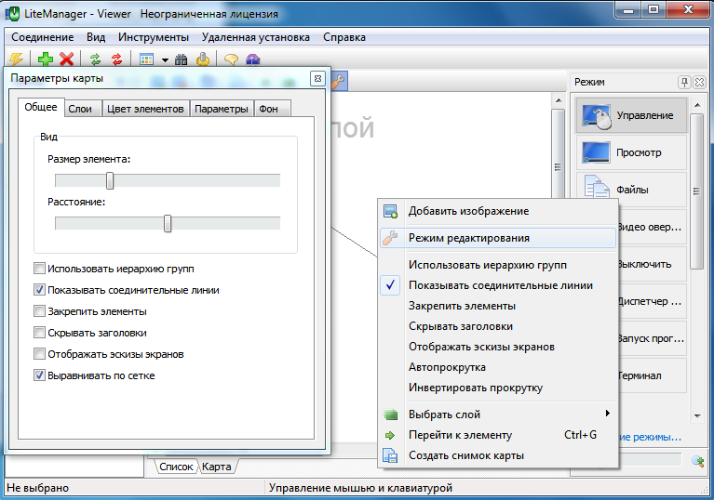Switch to the Цвет элементов tab

click(x=145, y=109)
